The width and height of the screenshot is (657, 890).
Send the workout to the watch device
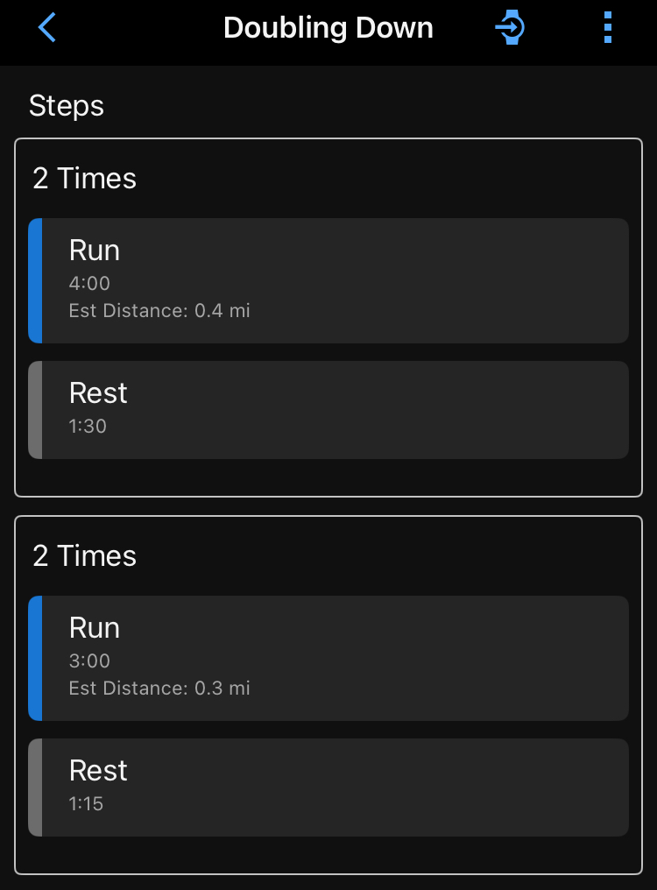click(510, 28)
